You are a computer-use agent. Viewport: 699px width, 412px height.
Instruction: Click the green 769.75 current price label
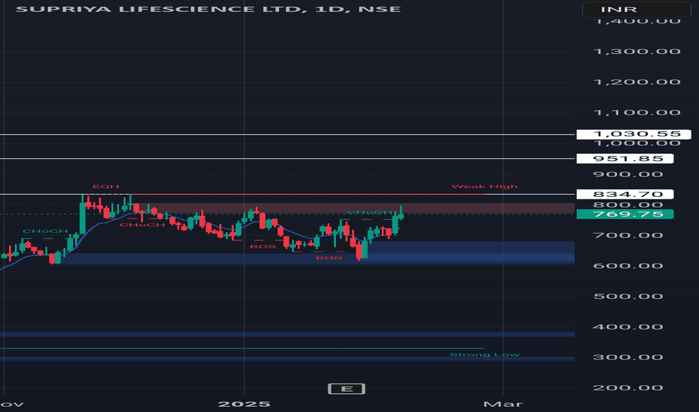pyautogui.click(x=625, y=214)
